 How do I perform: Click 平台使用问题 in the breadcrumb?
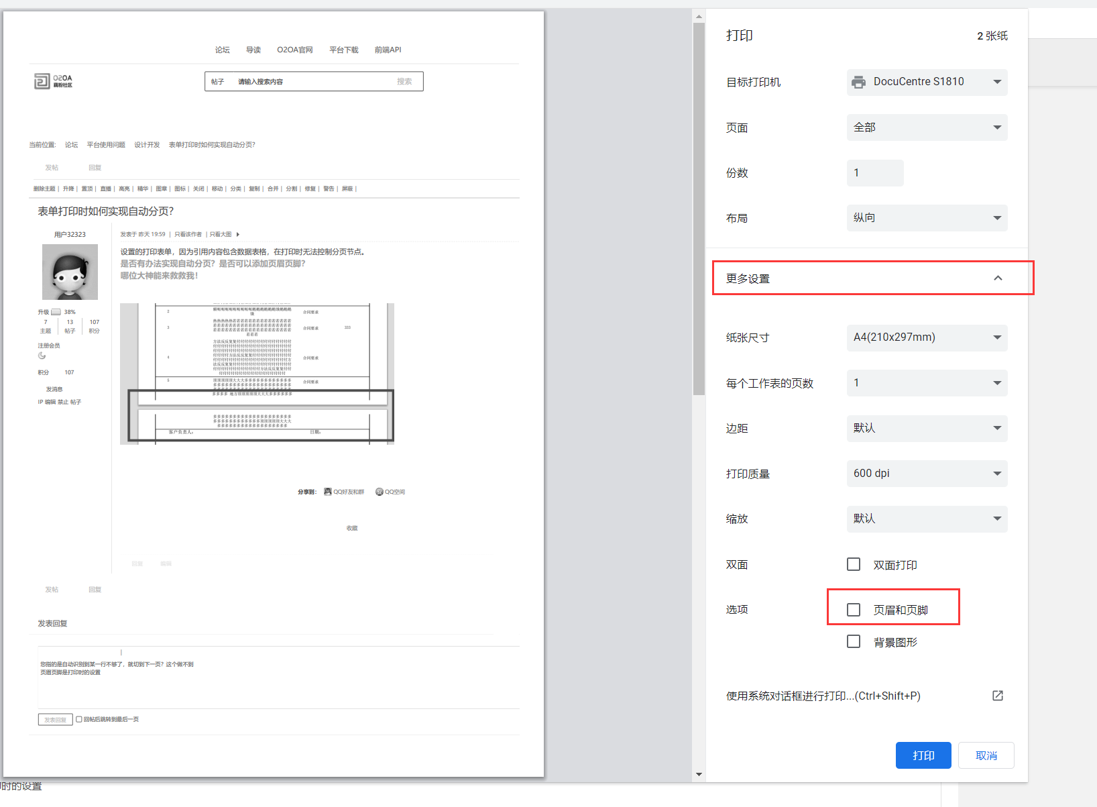click(106, 145)
